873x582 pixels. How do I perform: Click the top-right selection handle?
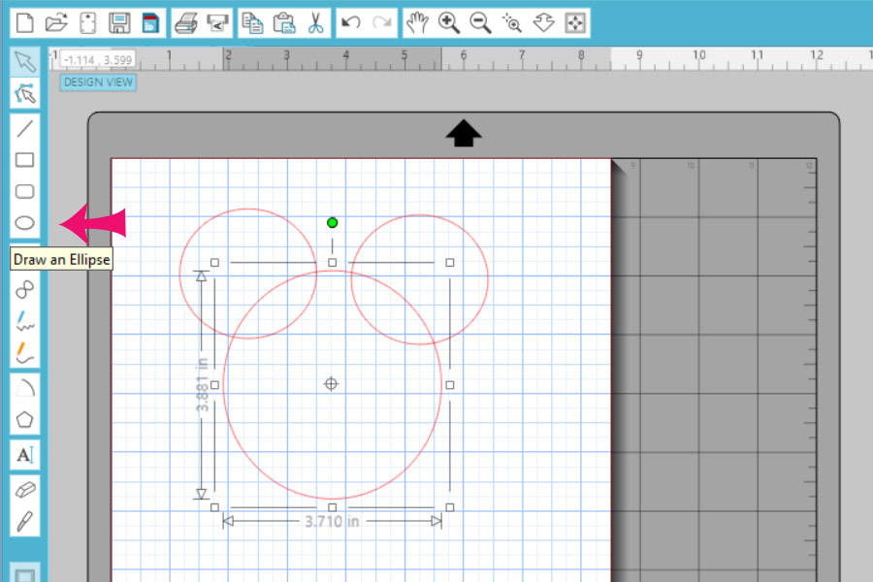pos(450,262)
